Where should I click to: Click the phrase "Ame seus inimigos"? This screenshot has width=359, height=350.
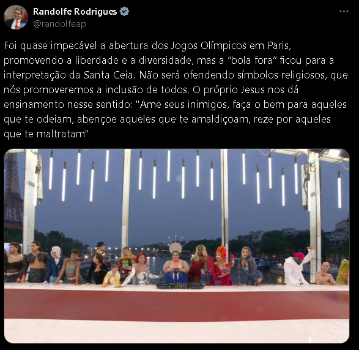pos(183,104)
